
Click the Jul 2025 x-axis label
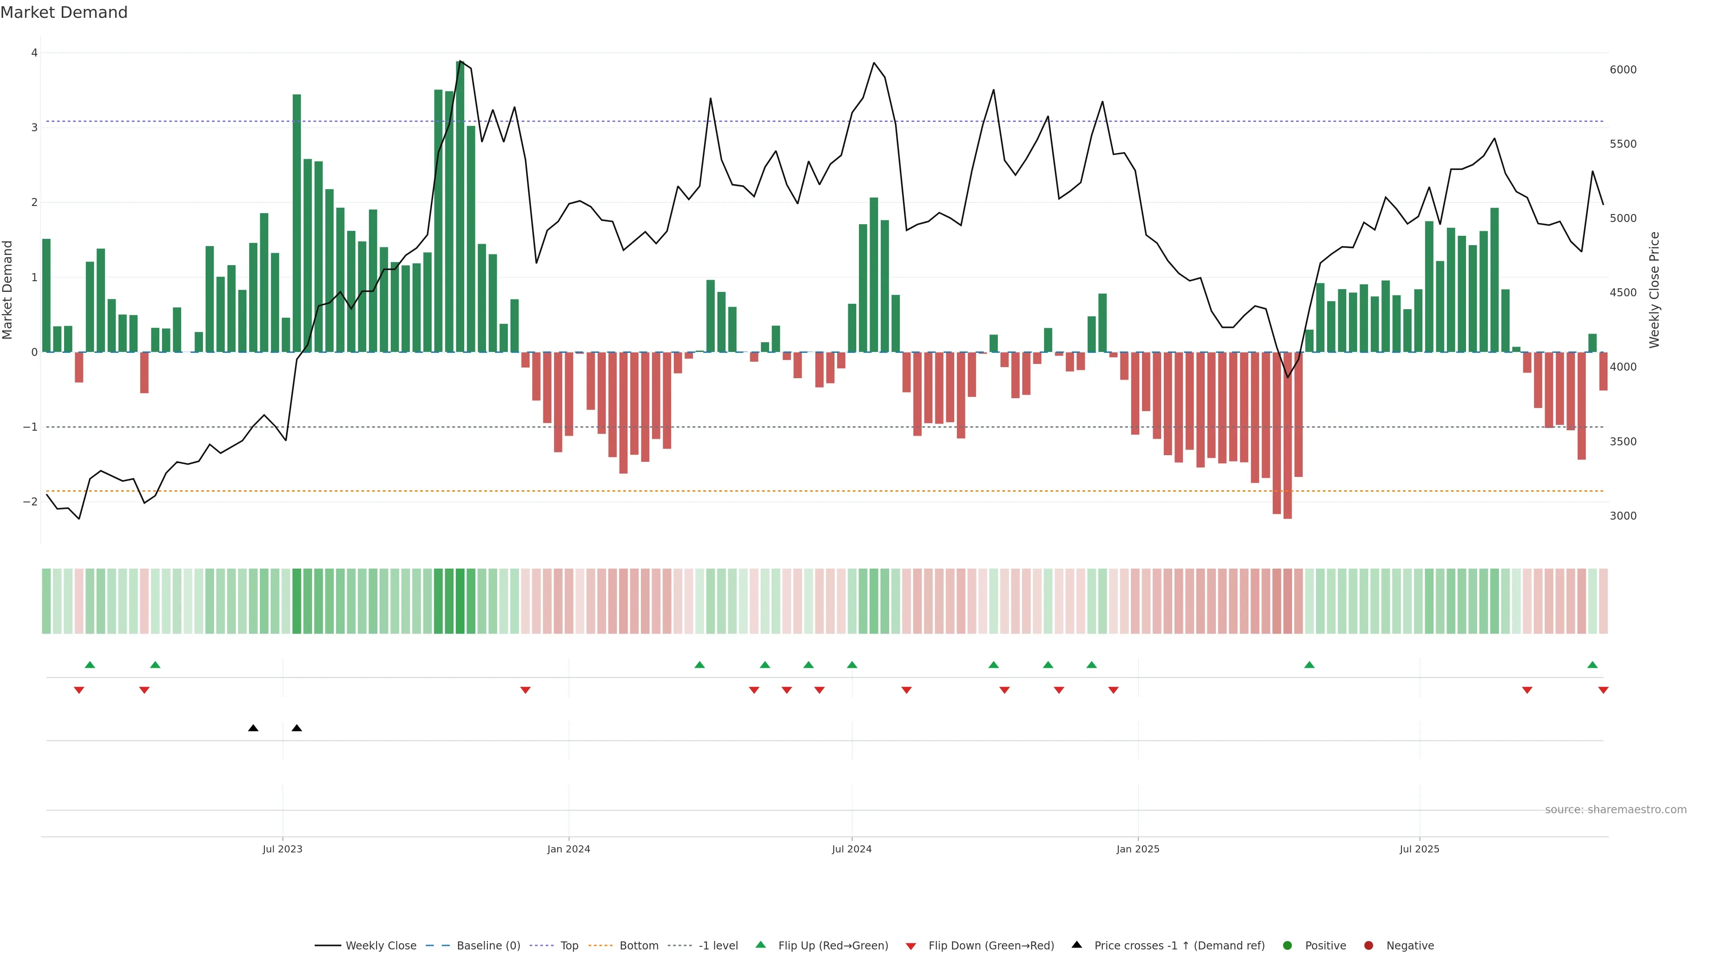point(1419,849)
